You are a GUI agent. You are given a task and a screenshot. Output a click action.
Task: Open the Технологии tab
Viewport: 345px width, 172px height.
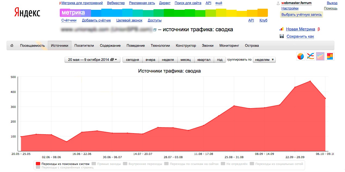click(x=160, y=46)
